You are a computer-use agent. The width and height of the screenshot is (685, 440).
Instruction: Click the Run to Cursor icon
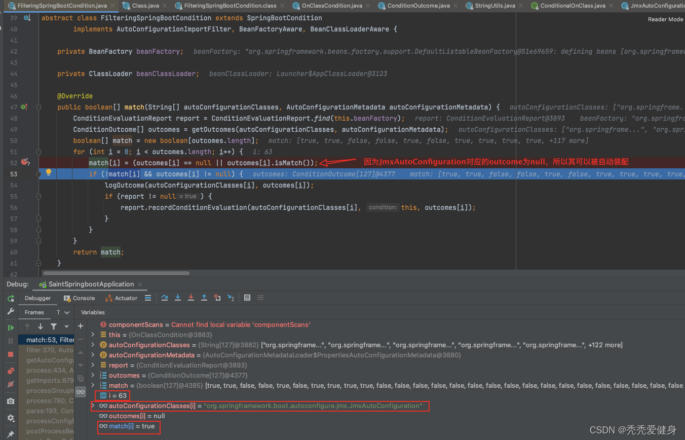(x=231, y=298)
